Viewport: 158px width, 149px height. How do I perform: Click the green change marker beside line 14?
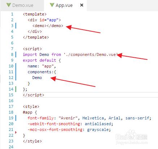click(x=16, y=89)
